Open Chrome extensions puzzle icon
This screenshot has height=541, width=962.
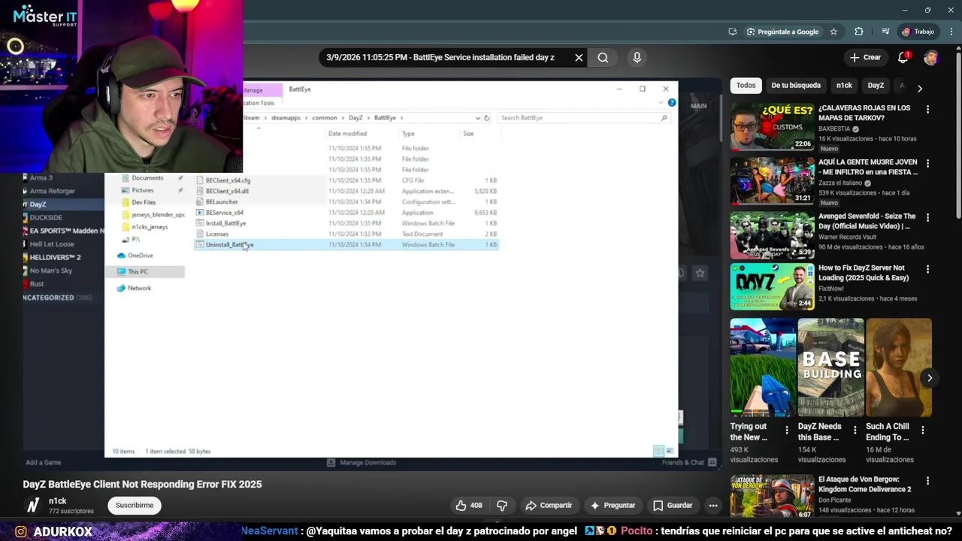coord(859,32)
